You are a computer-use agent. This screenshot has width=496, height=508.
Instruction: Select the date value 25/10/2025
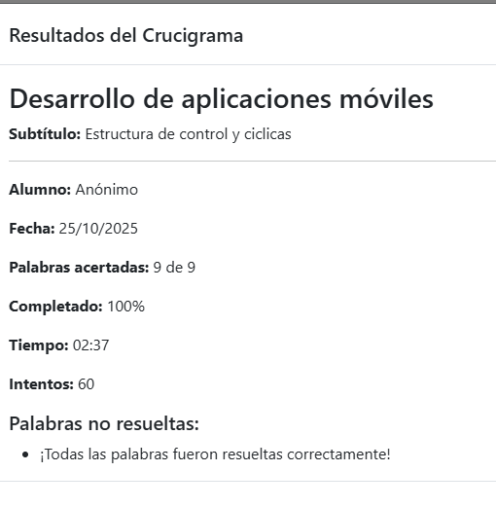point(98,229)
